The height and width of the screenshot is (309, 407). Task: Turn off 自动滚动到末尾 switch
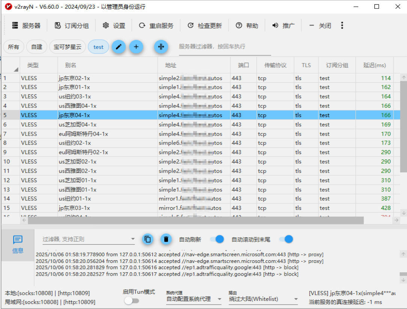286,239
